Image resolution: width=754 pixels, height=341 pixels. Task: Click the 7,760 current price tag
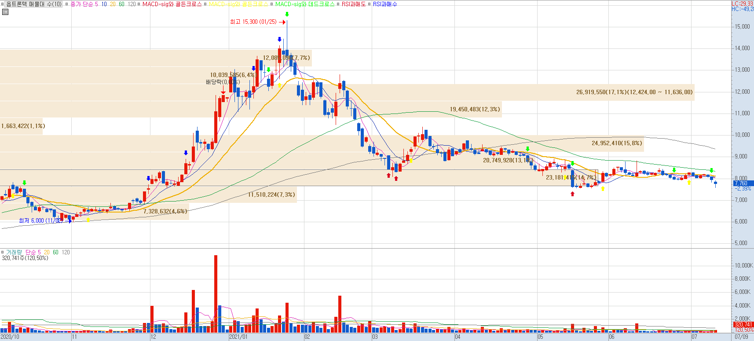[x=743, y=183]
